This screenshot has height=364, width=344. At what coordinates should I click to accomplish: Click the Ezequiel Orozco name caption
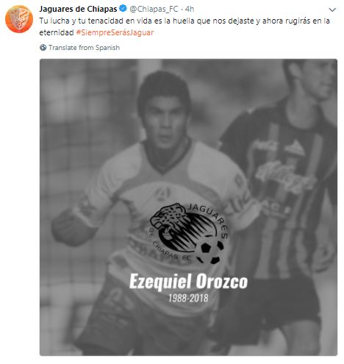tap(188, 282)
